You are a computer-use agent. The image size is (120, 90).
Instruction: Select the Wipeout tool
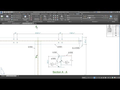coord(111,17)
